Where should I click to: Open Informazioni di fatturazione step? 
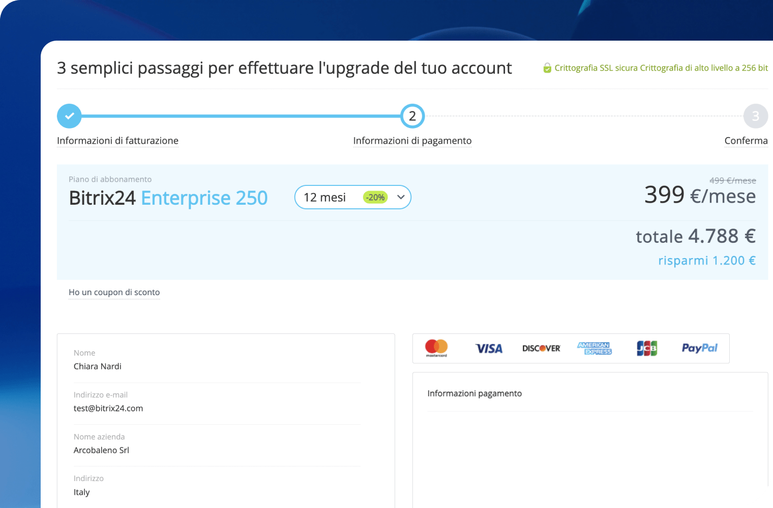(x=117, y=141)
